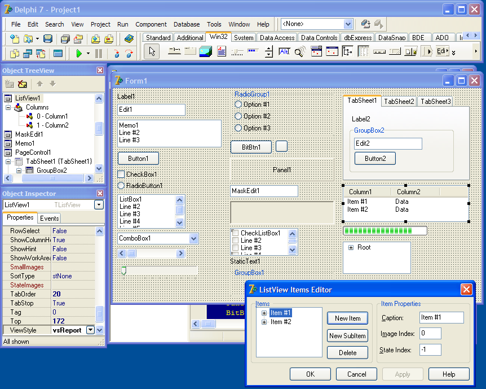Screen dimensions: 486x389
Task: Click the Trace Into debug icon
Action: pos(117,54)
